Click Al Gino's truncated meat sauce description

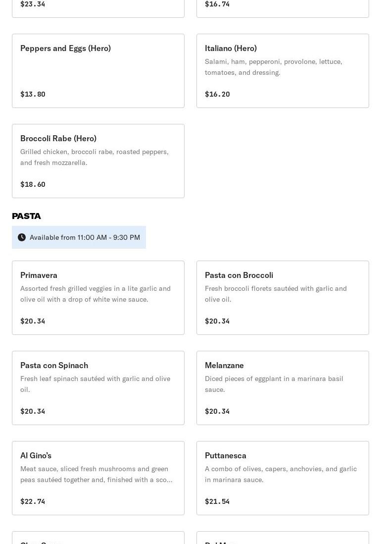click(x=96, y=474)
